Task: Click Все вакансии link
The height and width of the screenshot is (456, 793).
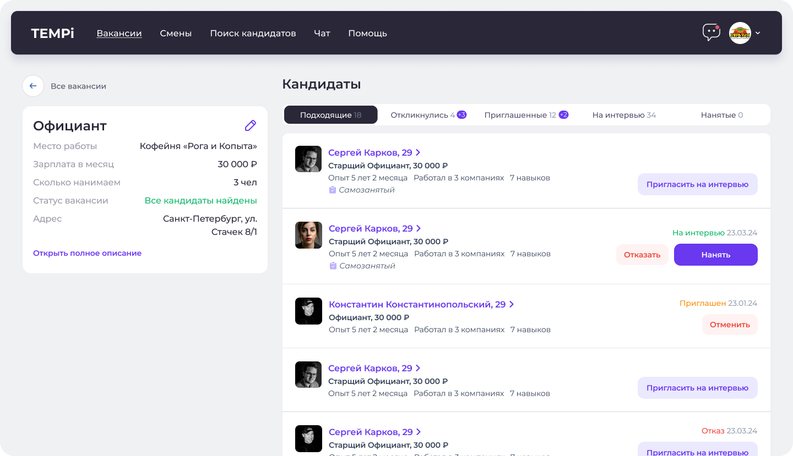Action: tap(78, 86)
